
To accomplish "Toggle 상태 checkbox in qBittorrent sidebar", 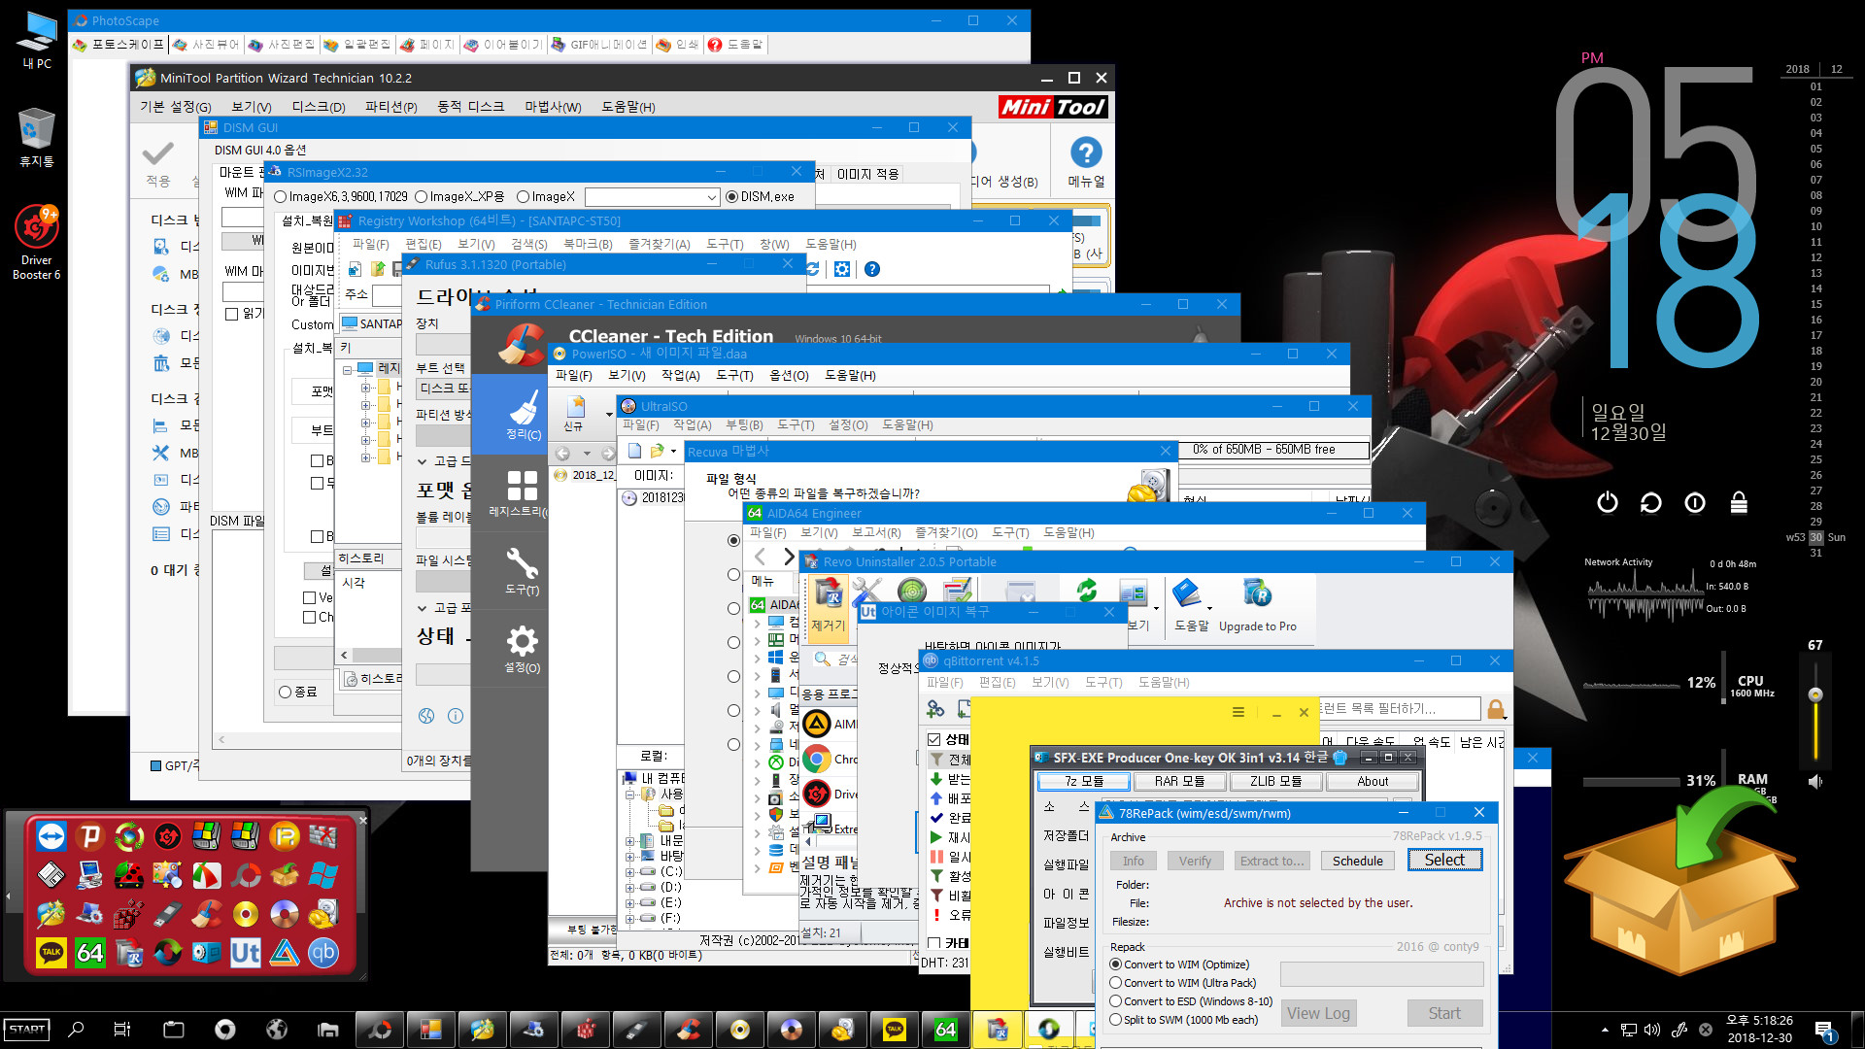I will (x=934, y=739).
